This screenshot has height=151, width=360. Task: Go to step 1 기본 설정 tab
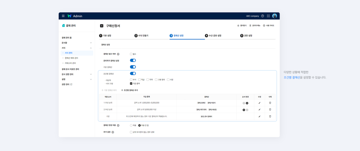pos(105,36)
